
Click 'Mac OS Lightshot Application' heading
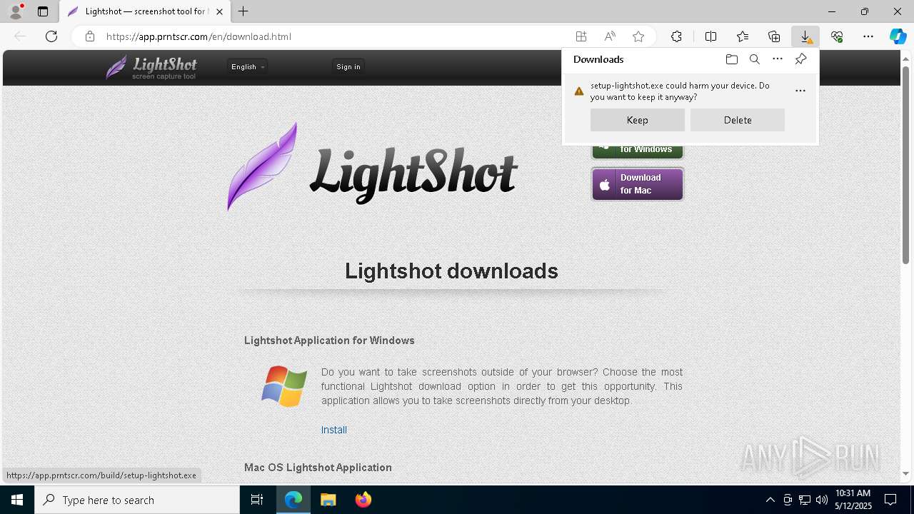point(318,468)
